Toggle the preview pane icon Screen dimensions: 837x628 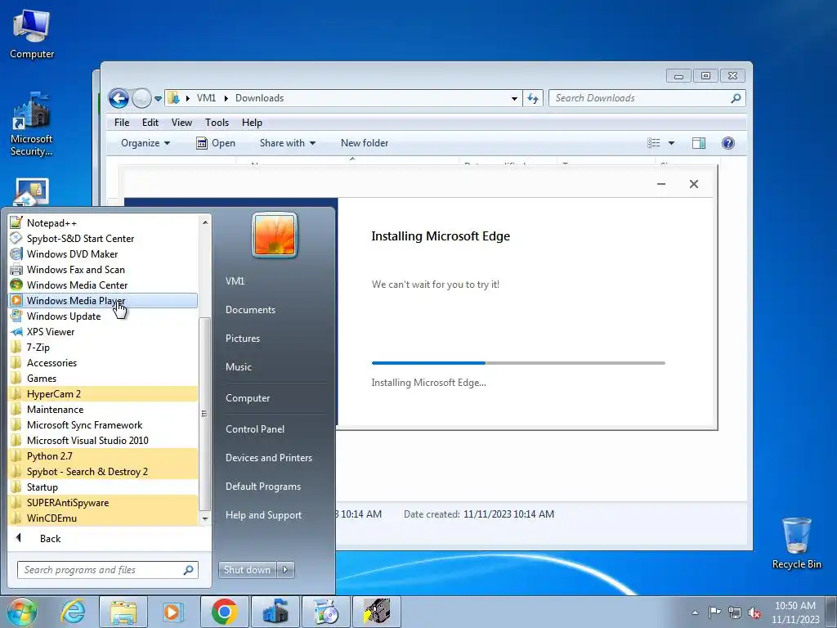699,142
